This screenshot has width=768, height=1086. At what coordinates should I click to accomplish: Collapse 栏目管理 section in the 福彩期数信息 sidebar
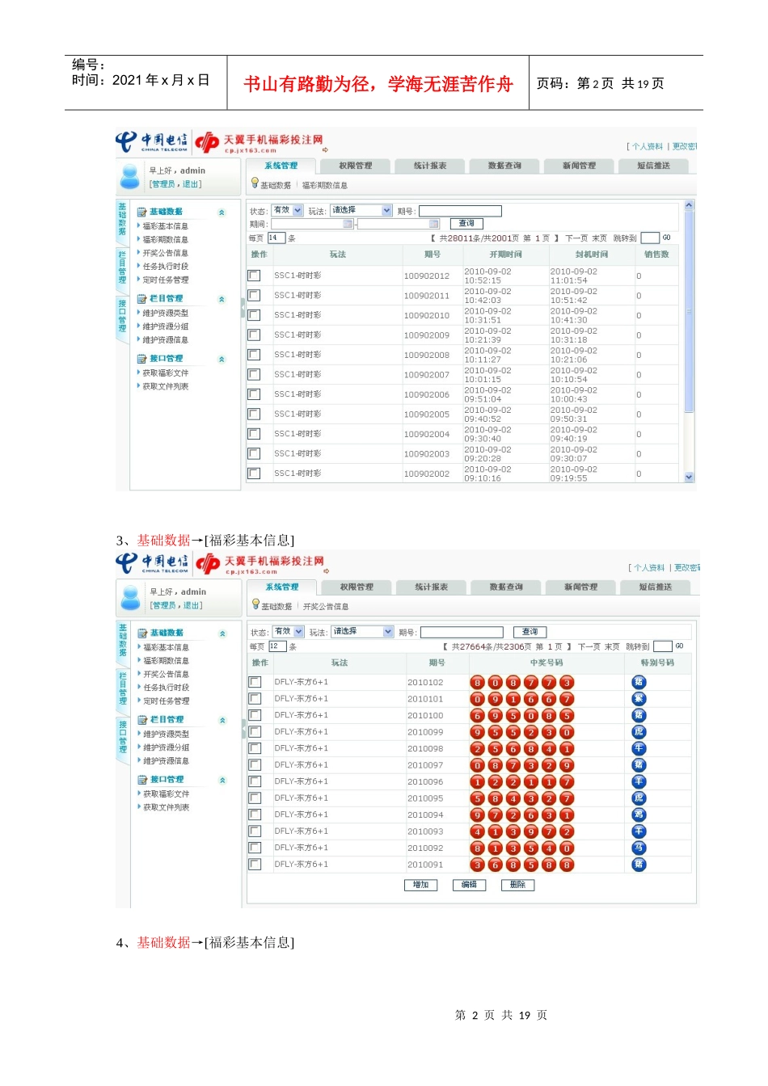(222, 300)
